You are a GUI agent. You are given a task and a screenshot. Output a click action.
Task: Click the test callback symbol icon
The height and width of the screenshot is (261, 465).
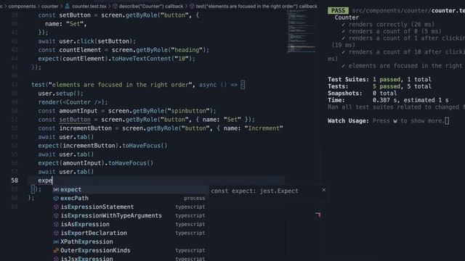coord(192,7)
